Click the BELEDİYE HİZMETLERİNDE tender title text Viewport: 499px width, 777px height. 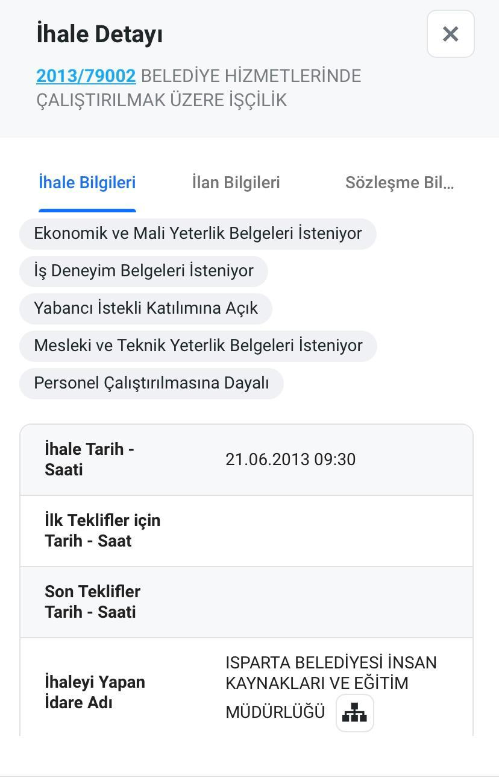pos(251,76)
